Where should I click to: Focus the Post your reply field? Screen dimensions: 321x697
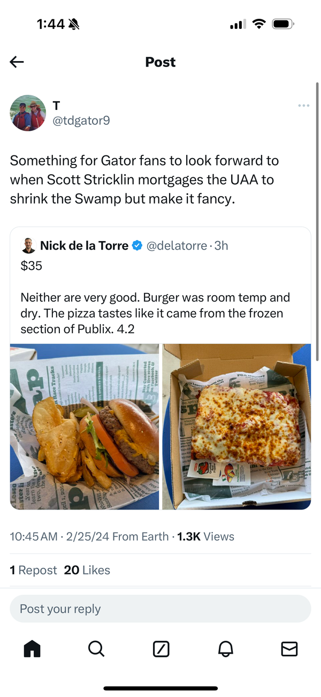160,609
